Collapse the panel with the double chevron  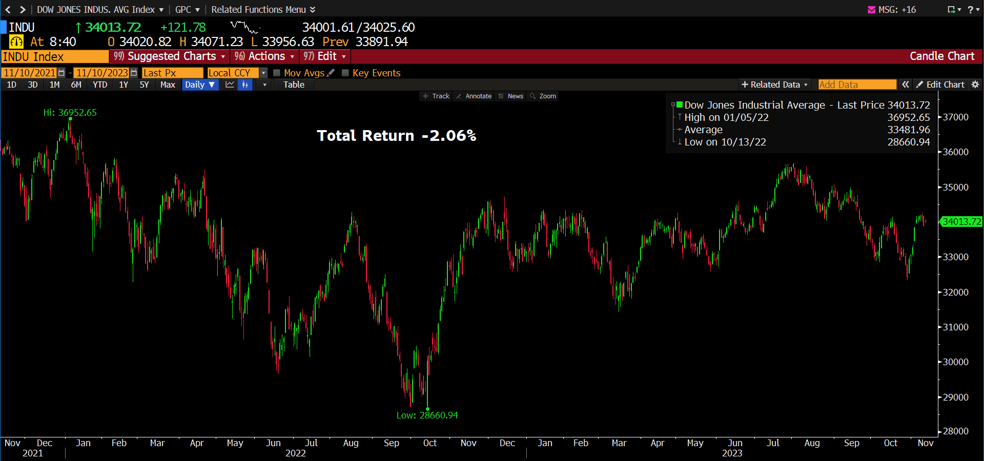point(906,85)
